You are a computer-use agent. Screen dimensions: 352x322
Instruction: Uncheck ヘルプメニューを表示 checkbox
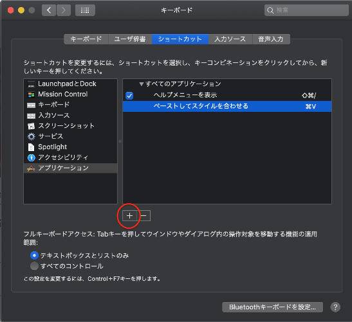(129, 96)
